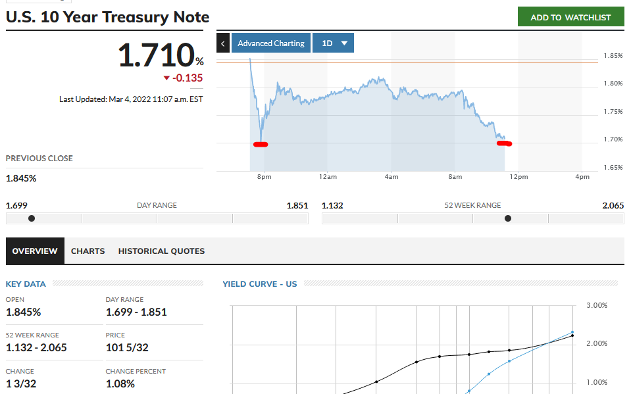
Task: Click the 1.80% label on chart yield axis
Action: coord(613,84)
